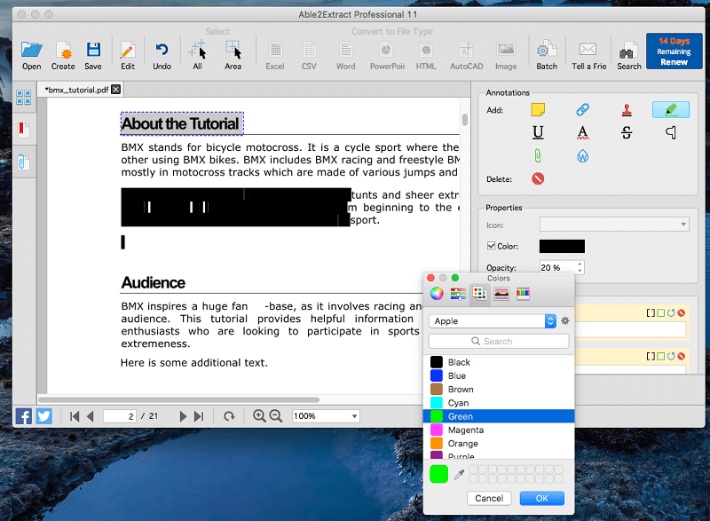Share on Facebook

tap(24, 416)
